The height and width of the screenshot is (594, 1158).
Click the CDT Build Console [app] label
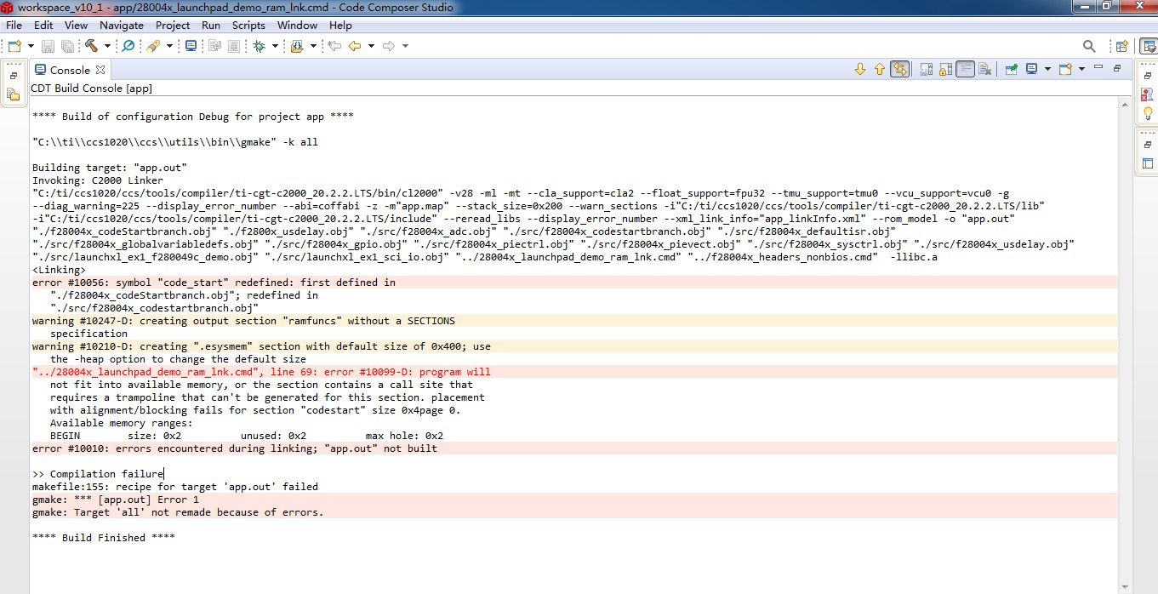point(92,89)
